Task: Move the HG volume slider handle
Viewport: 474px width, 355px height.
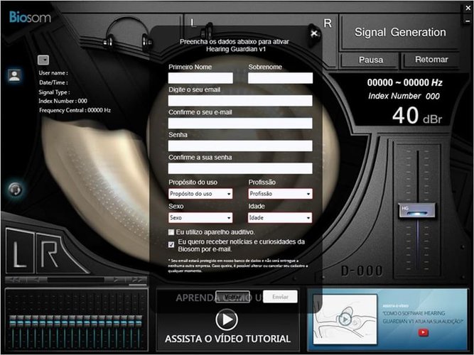Action: (417, 210)
